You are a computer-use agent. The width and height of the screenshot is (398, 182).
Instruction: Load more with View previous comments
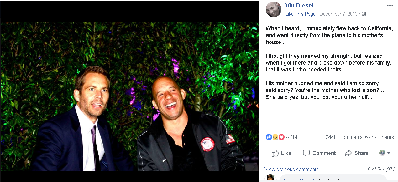[291, 169]
